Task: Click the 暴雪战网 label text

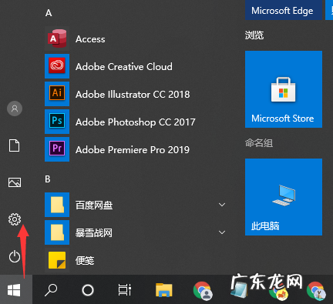Action: coord(94,233)
